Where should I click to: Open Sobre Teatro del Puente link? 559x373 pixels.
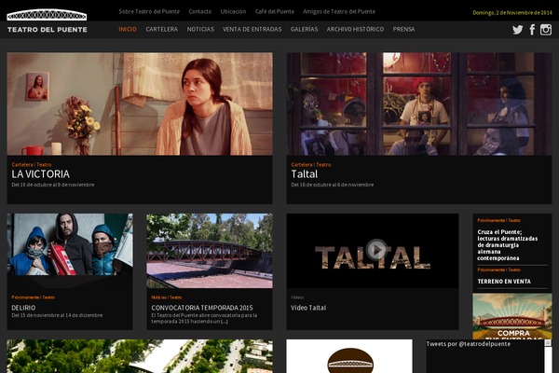click(x=149, y=11)
